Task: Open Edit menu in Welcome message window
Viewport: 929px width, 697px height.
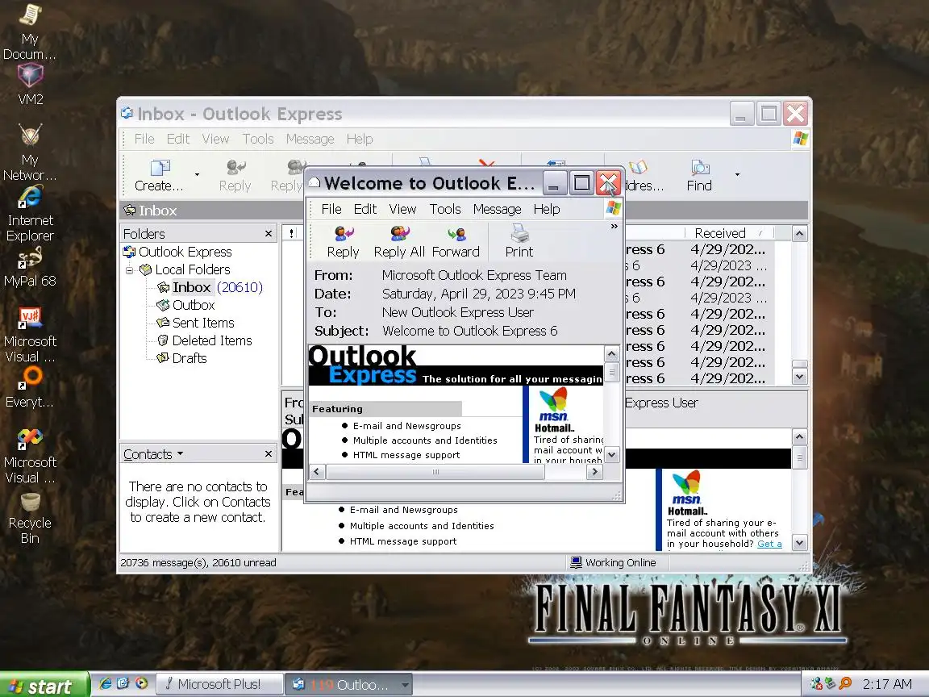Action: [365, 209]
